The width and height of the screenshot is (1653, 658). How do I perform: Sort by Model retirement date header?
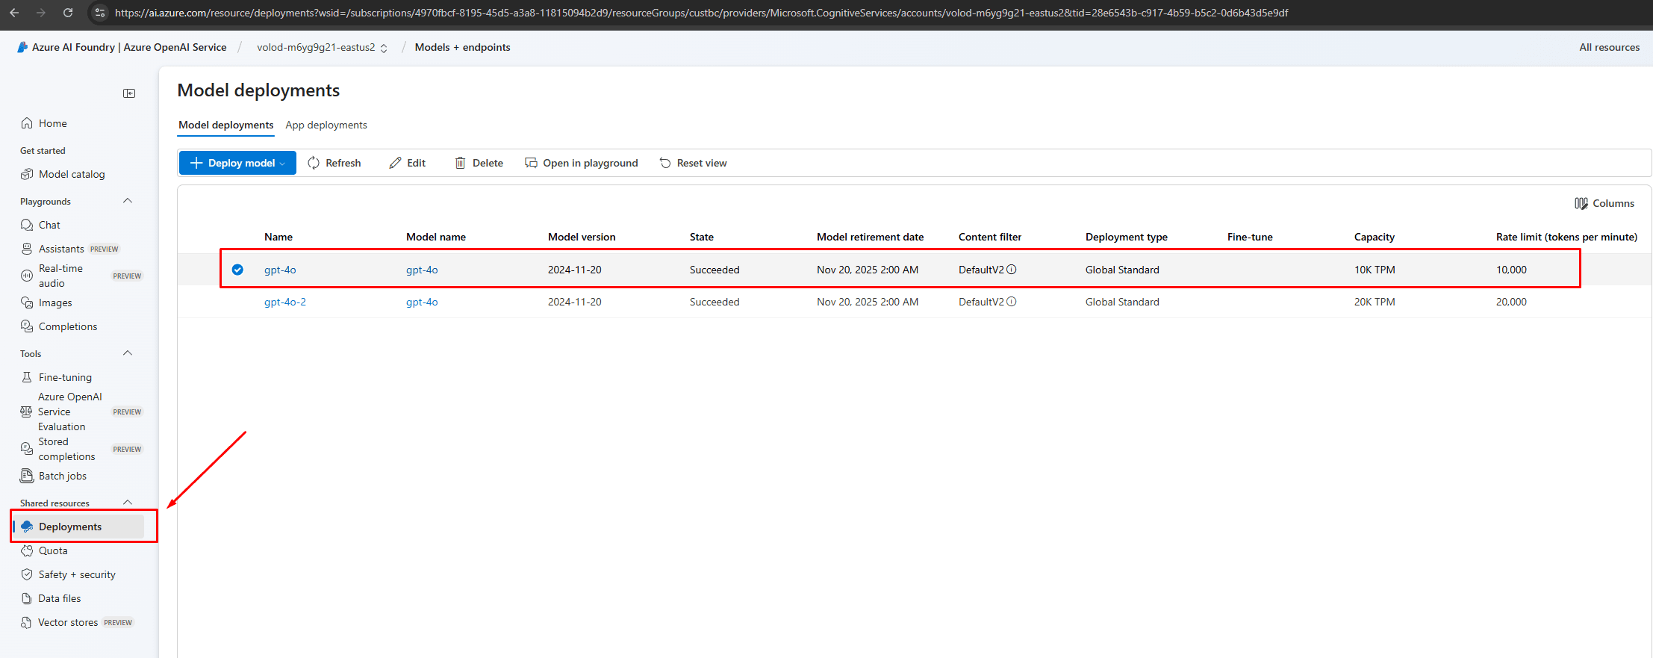tap(871, 237)
